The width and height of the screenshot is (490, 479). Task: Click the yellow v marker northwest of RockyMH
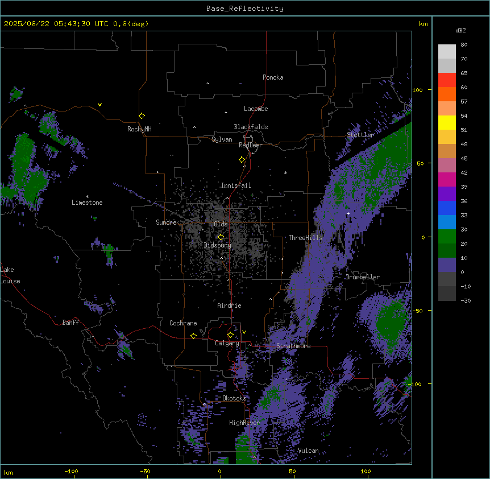[x=99, y=105]
